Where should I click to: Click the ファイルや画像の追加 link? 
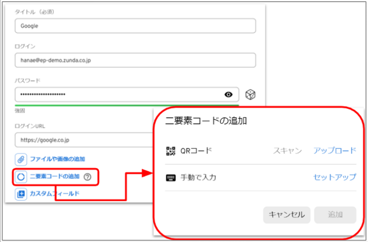click(x=57, y=159)
